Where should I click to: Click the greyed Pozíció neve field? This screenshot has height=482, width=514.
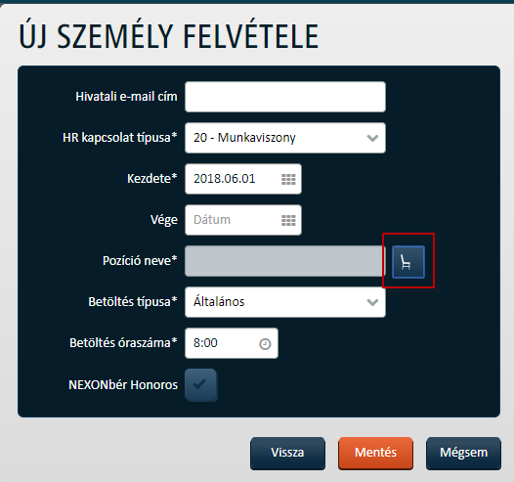(x=285, y=261)
